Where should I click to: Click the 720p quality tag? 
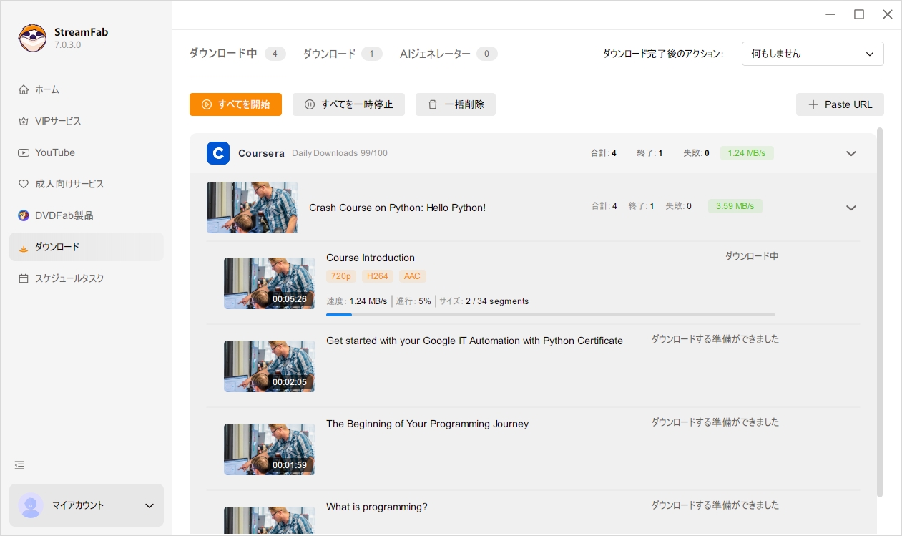pos(341,276)
